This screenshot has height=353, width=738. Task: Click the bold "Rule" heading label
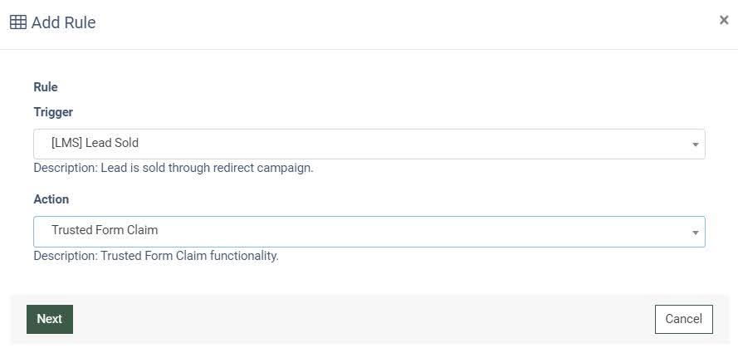pos(46,87)
